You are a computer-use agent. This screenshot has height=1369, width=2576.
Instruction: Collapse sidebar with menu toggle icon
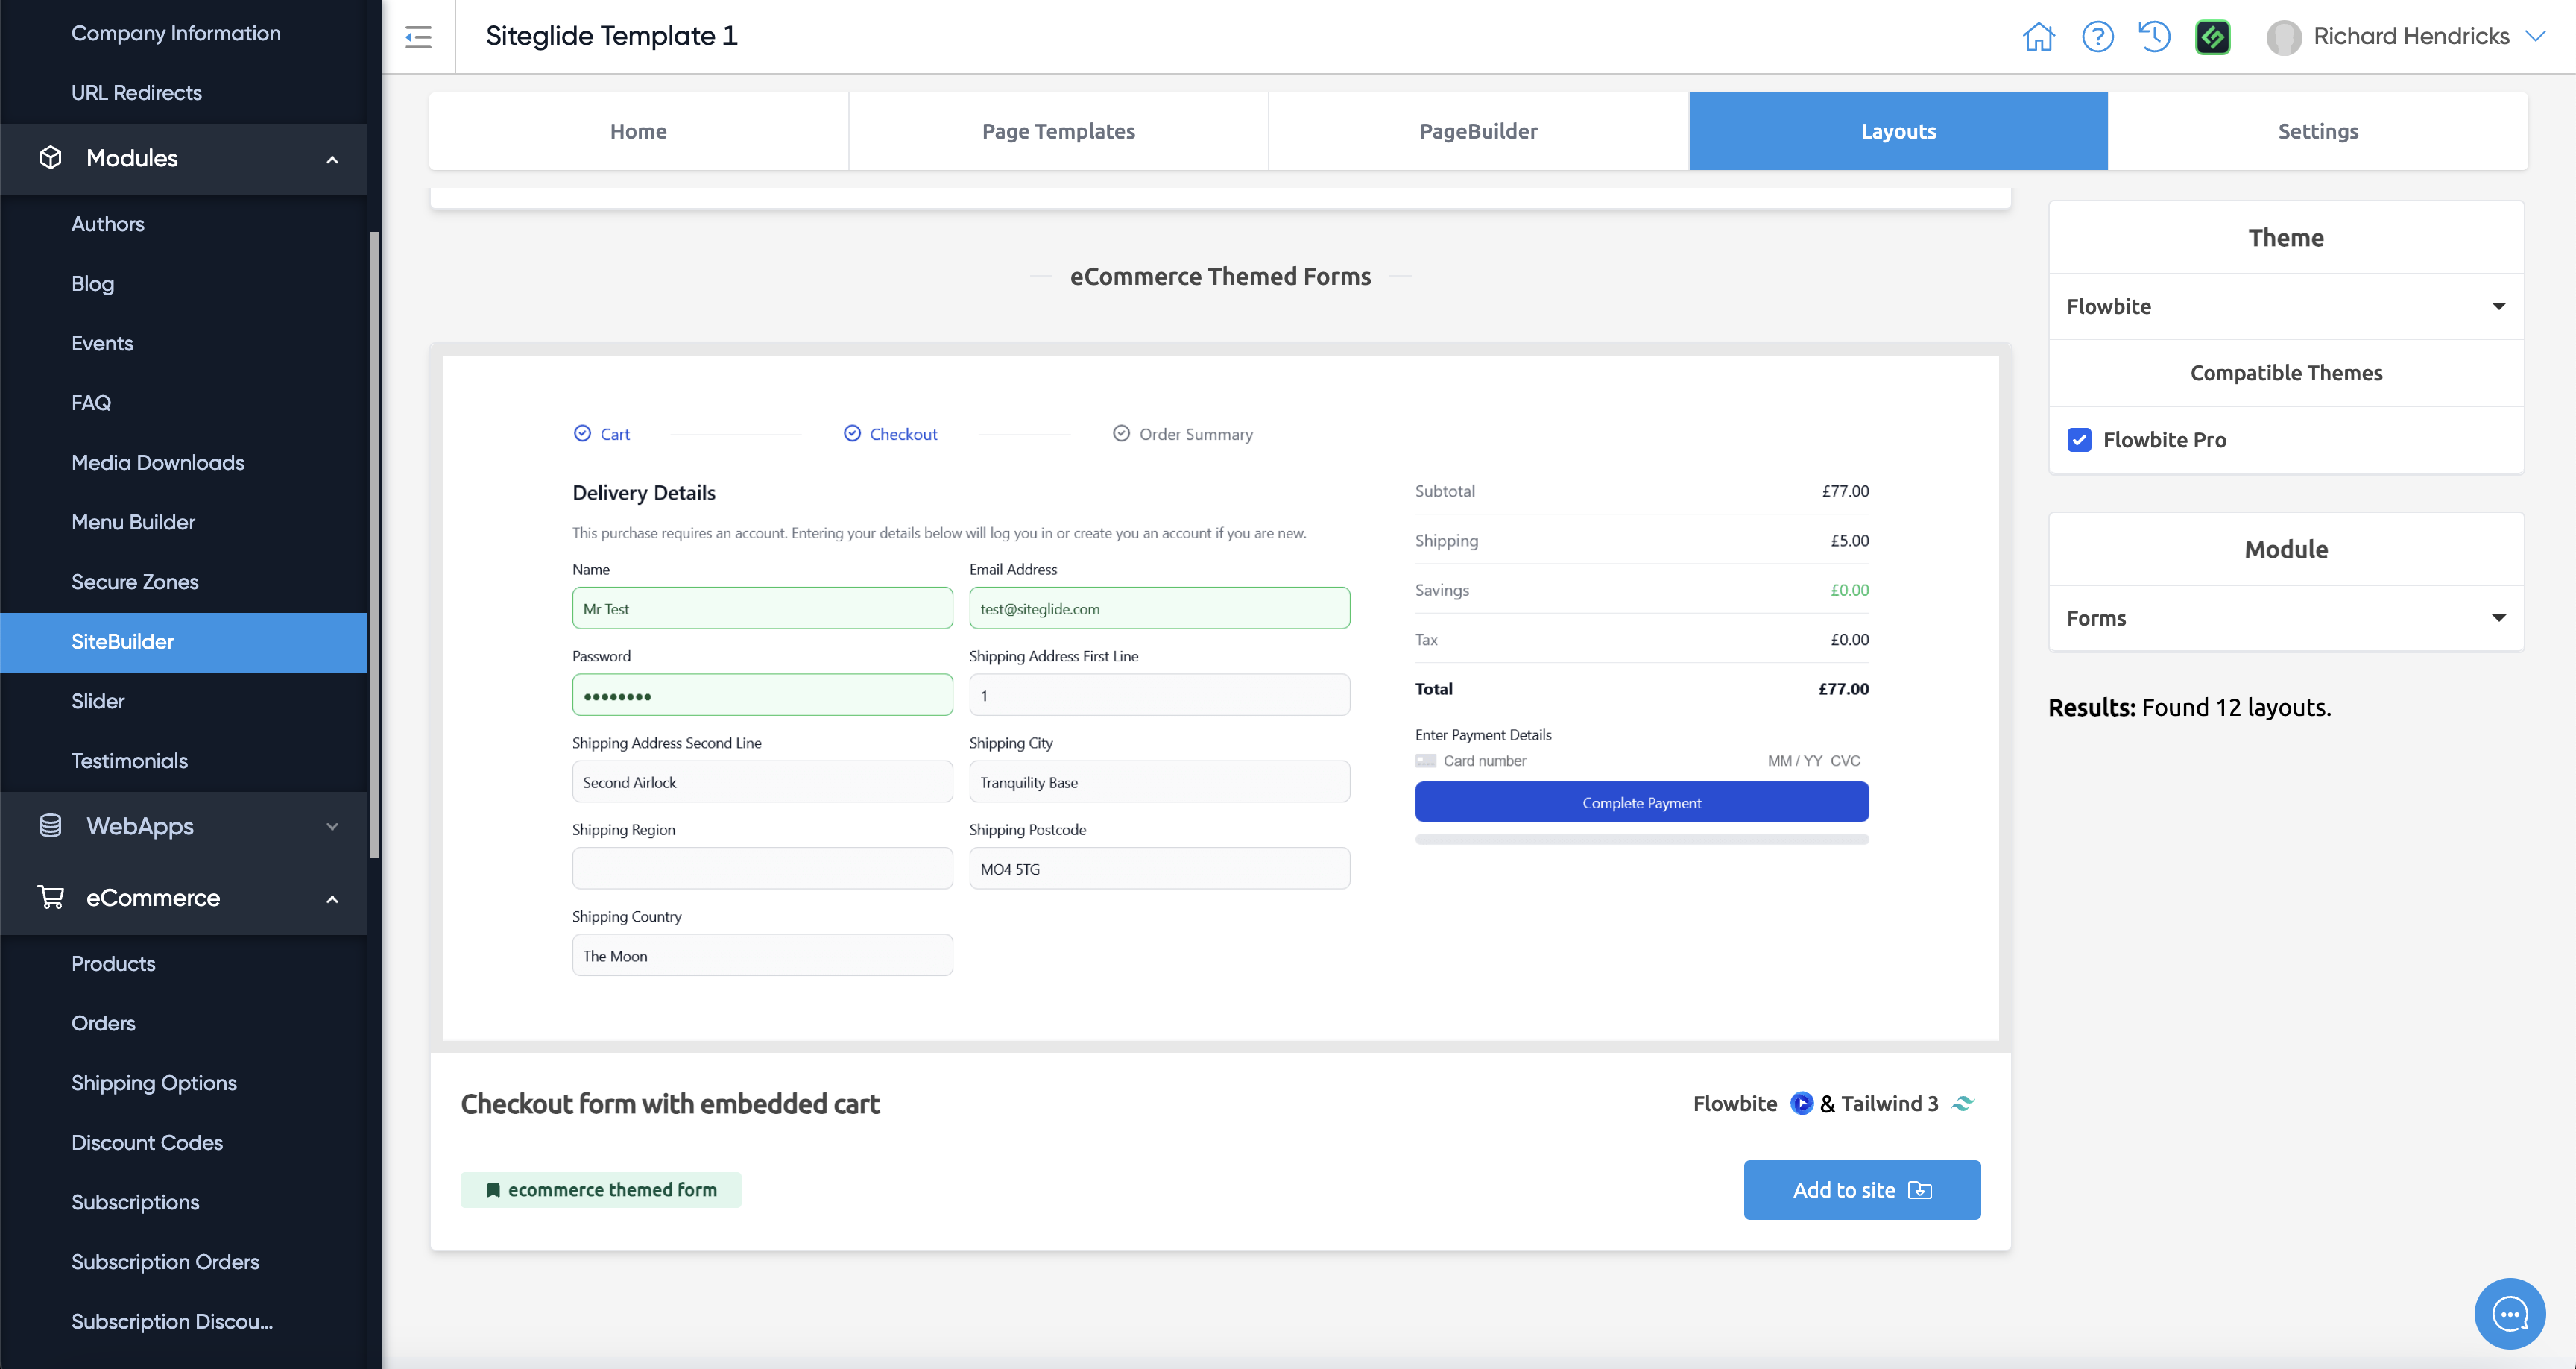[x=418, y=37]
